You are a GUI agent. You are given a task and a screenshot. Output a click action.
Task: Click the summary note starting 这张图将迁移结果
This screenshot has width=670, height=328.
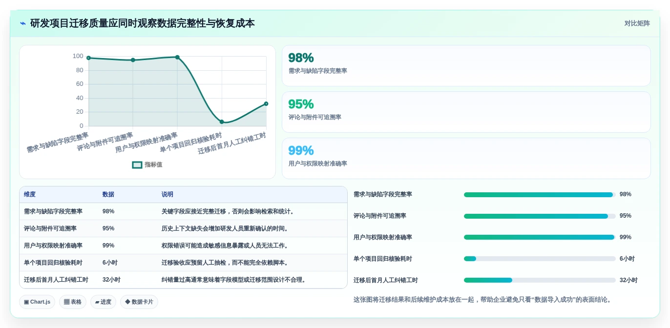coord(482,300)
